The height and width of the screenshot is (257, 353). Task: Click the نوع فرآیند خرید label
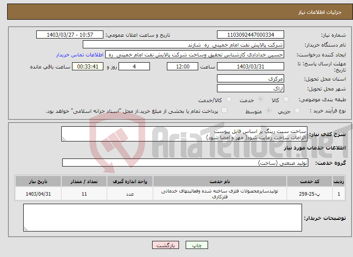328,111
